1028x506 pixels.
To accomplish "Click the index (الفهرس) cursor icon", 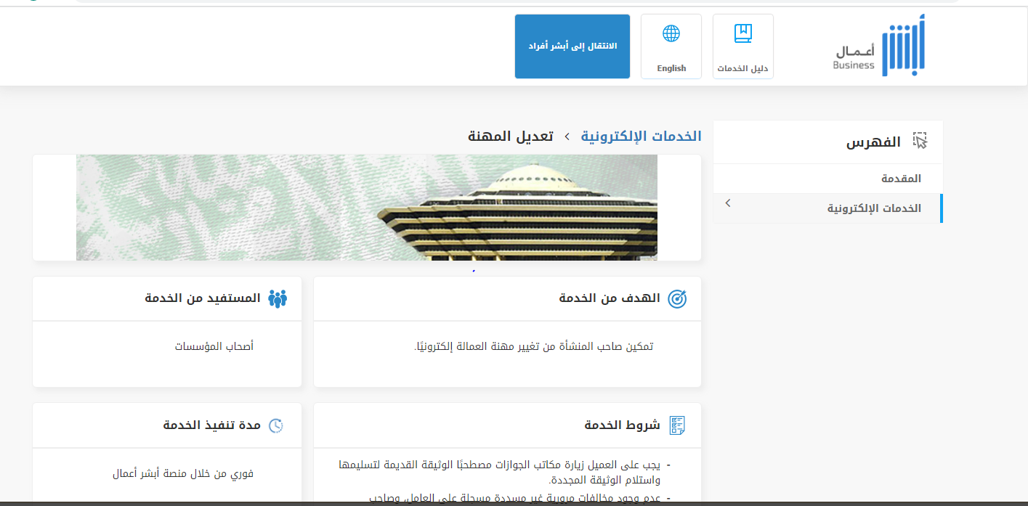I will tap(920, 141).
